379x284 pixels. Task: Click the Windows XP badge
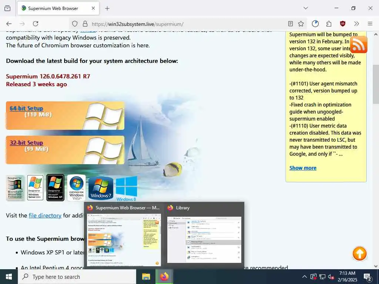[x=56, y=188]
